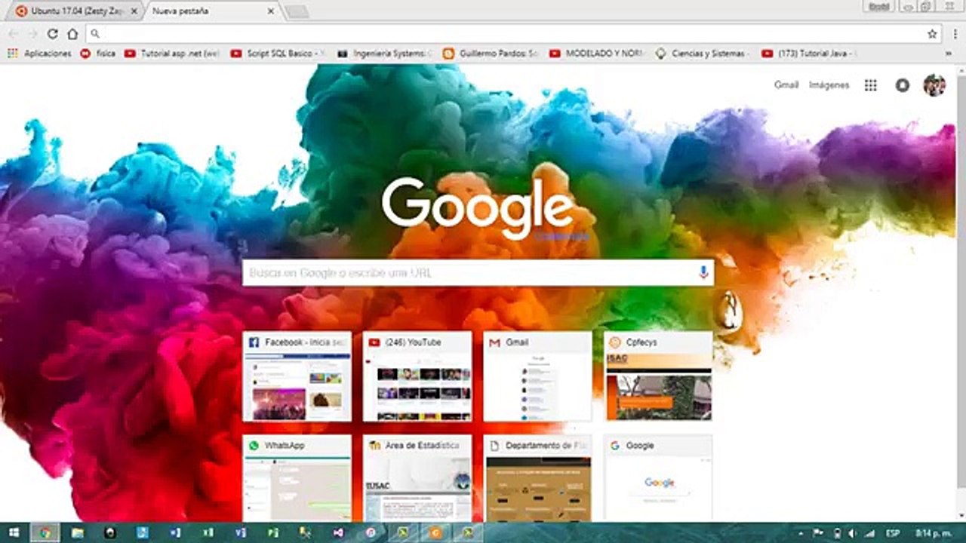
Task: Open the Cpfecys site thumbnail
Action: pos(658,376)
